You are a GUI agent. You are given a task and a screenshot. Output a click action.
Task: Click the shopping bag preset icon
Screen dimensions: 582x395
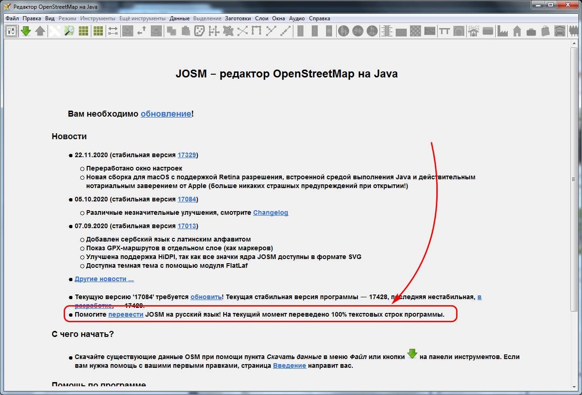pos(546,31)
